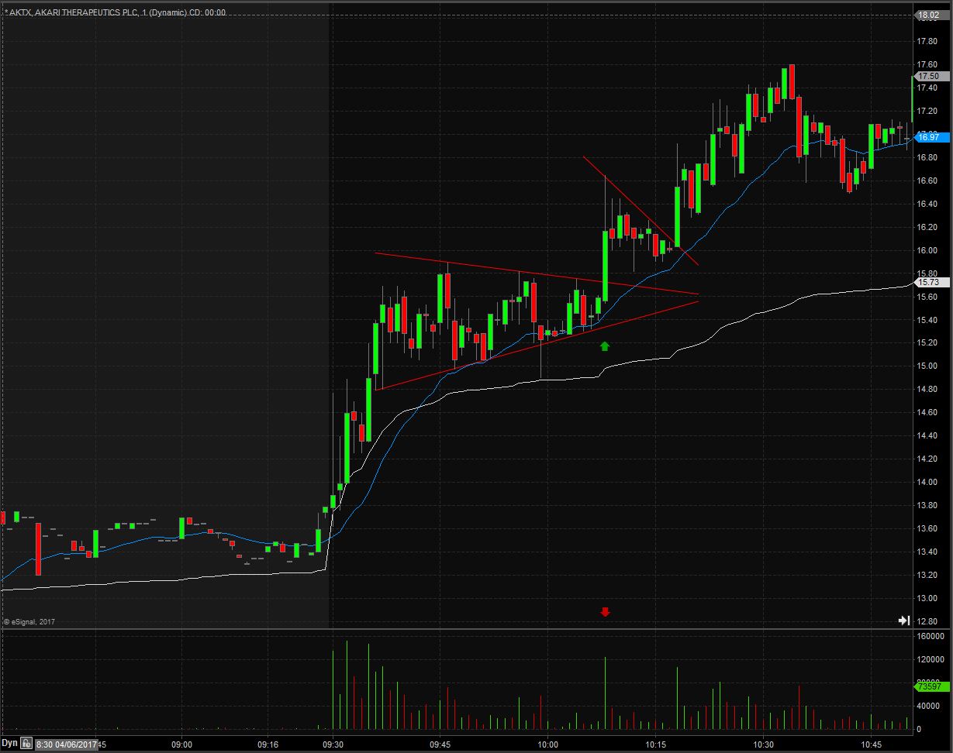Click the tallest green volume bar after 09:30
Screen dimensions: 953x753
pyautogui.click(x=347, y=685)
